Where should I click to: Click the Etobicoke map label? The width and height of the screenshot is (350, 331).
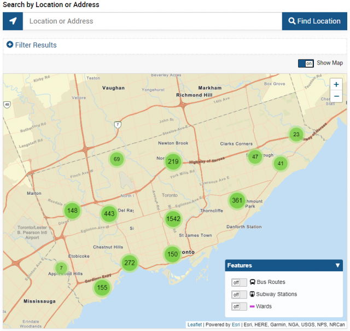(79, 256)
